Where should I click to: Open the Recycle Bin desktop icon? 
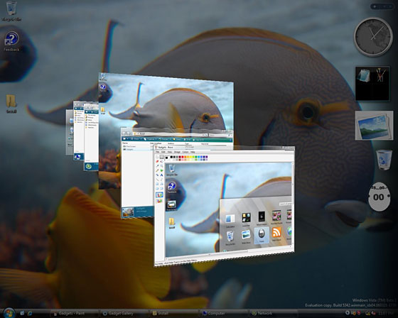(11, 11)
